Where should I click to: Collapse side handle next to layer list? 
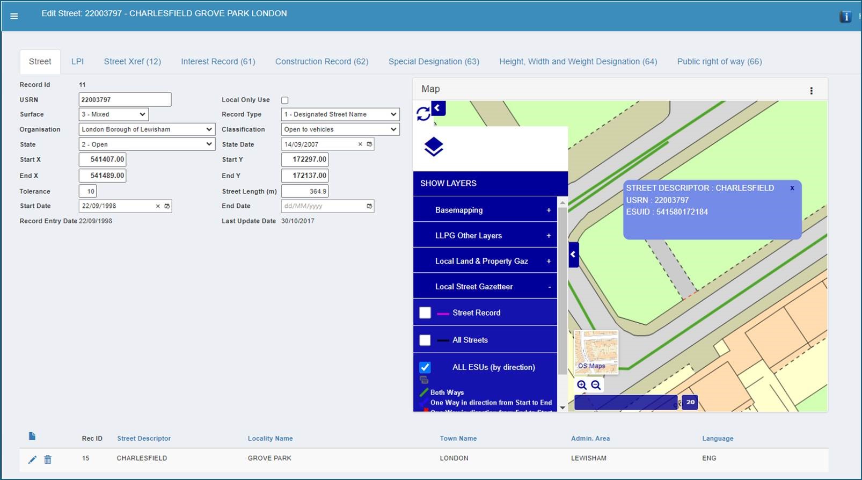click(x=573, y=254)
